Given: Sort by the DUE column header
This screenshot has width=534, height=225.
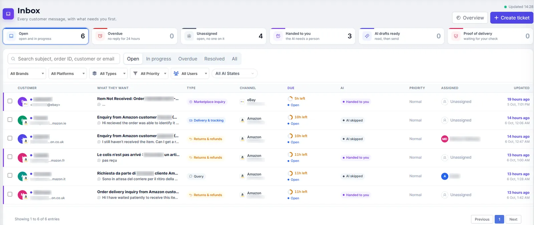Looking at the screenshot, I should point(291,88).
